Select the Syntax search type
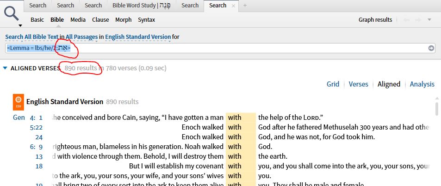Image resolution: width=441 pixels, height=186 pixels. [146, 20]
